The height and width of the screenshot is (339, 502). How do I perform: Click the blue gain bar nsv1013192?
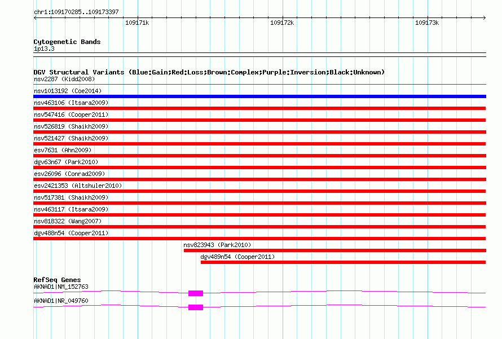point(259,96)
